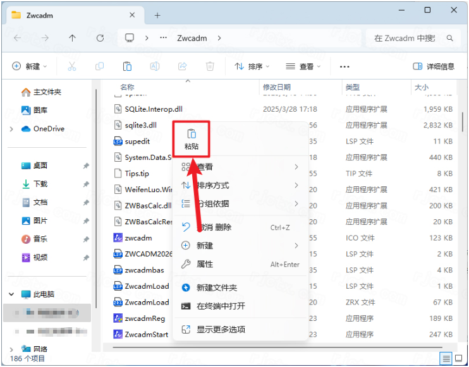
Task: Open the Sort (排序) dropdown
Action: click(x=252, y=66)
